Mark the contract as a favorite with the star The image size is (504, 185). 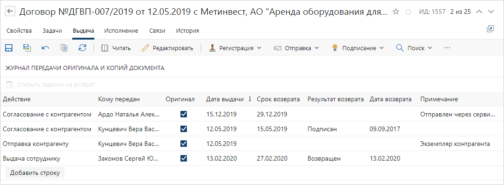coord(396,12)
